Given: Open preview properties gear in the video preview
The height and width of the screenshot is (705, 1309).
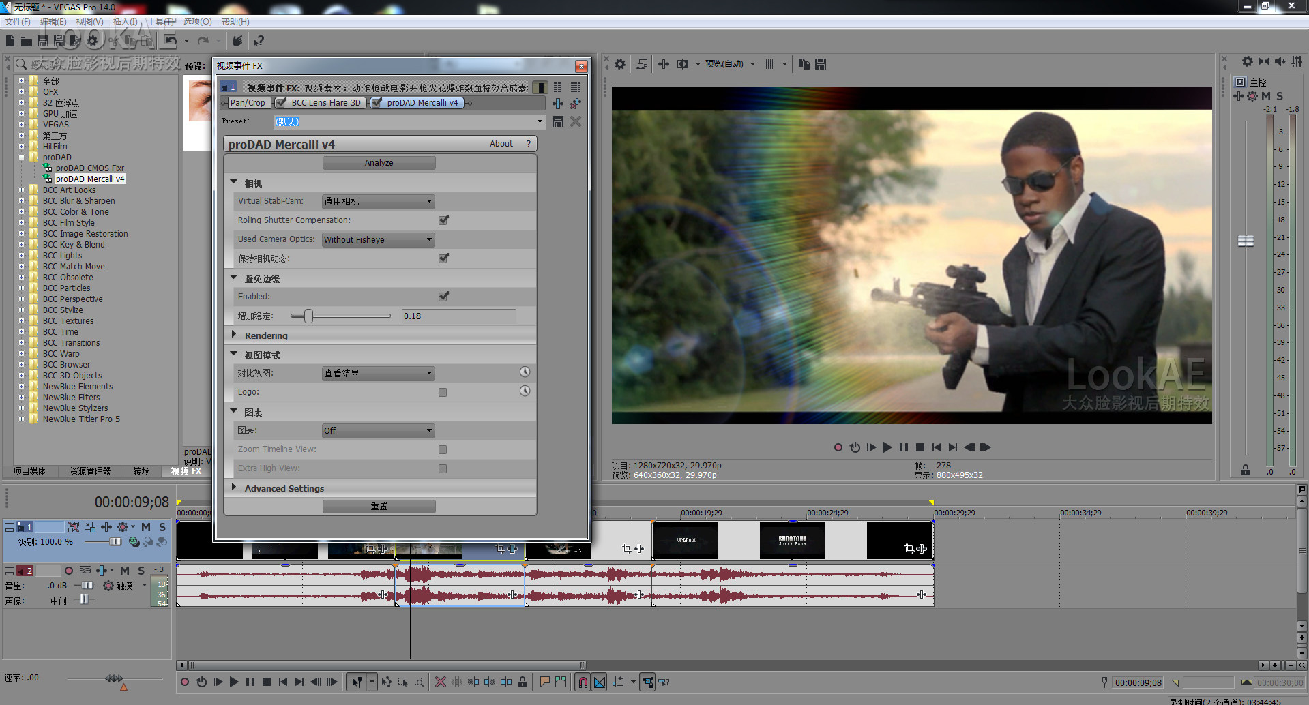Looking at the screenshot, I should click(619, 64).
